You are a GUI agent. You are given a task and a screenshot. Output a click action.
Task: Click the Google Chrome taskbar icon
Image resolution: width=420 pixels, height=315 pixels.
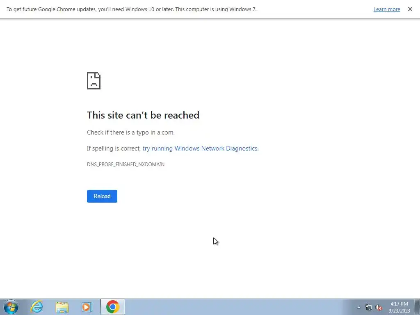(113, 307)
